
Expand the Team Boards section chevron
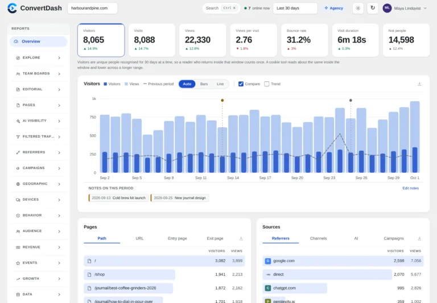coord(59,74)
